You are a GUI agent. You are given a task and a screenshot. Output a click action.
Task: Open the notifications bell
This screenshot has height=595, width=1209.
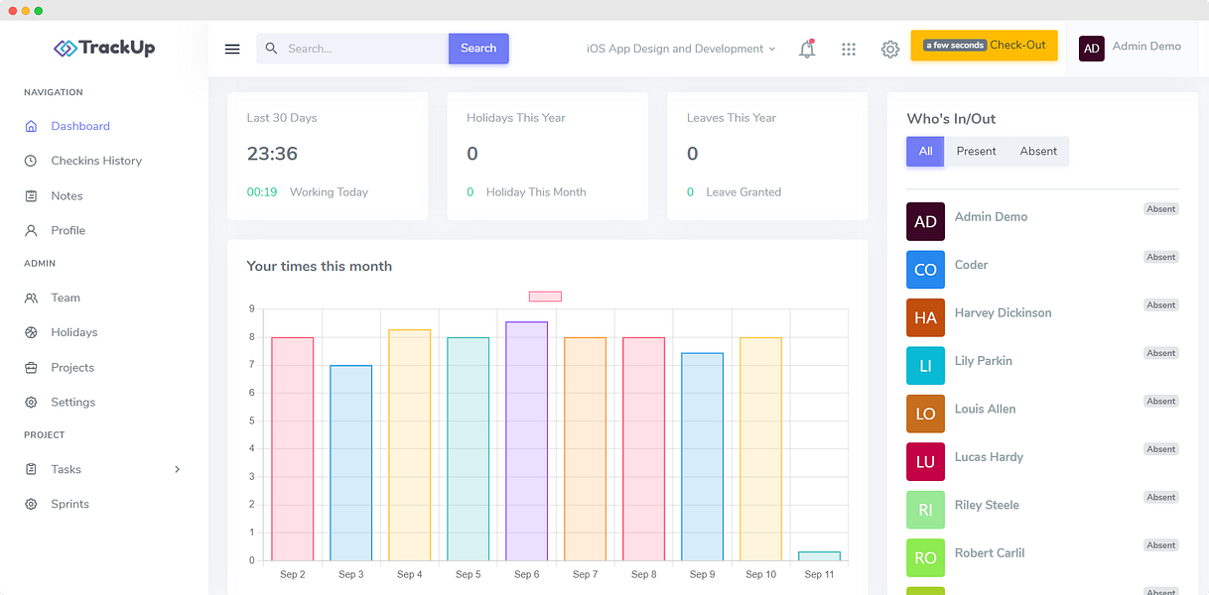point(807,49)
